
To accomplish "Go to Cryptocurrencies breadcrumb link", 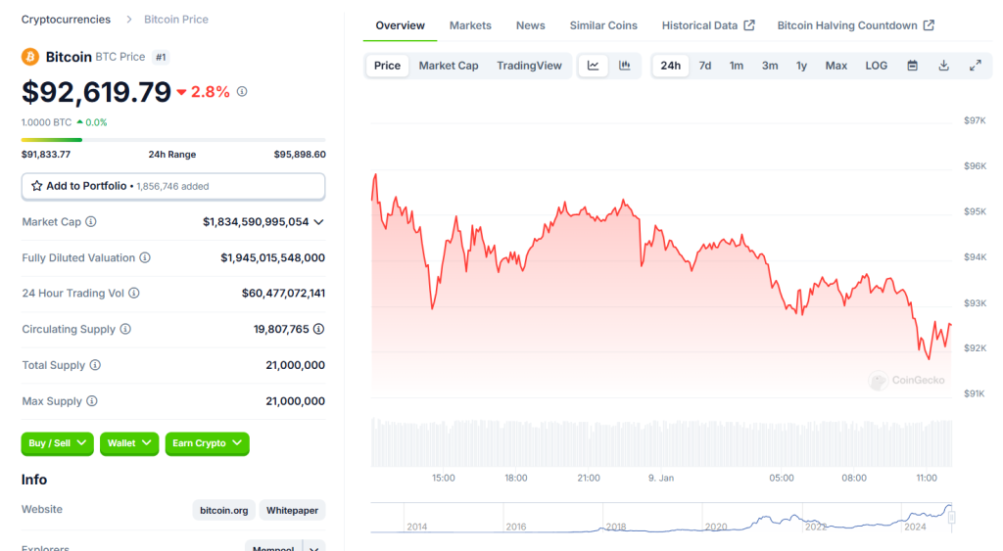I will [x=66, y=20].
